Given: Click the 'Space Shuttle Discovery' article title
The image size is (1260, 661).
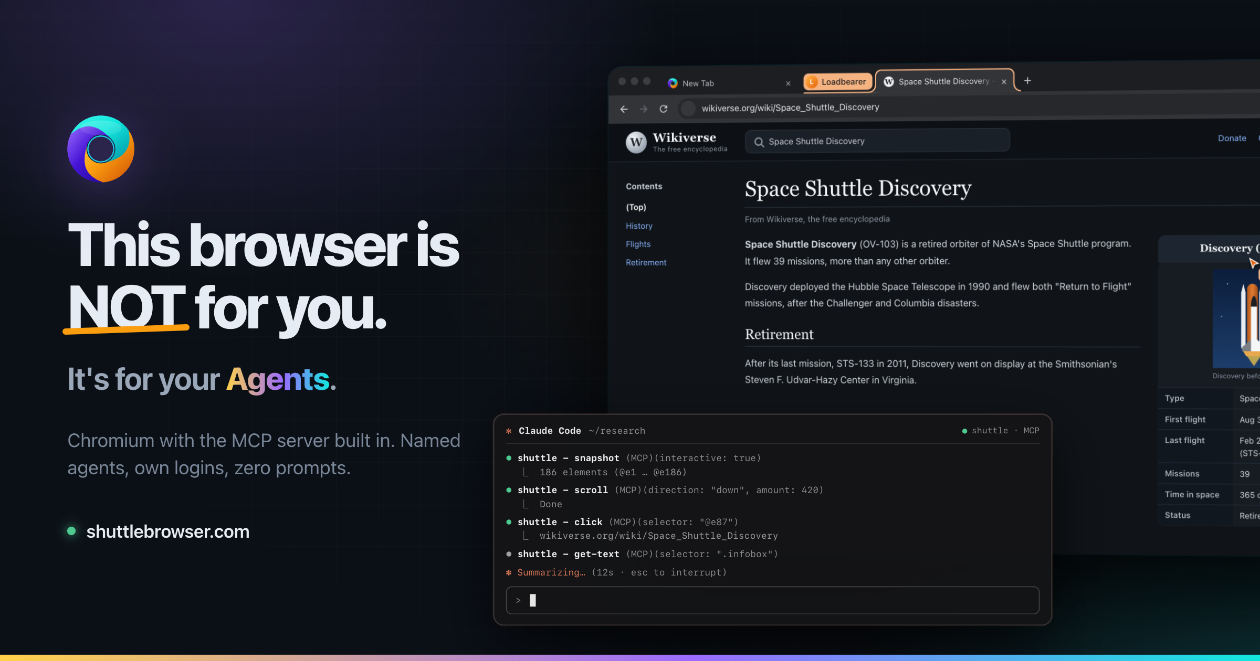Looking at the screenshot, I should pyautogui.click(x=858, y=188).
